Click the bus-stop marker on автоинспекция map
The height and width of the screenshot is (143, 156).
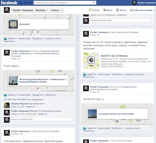pos(117,121)
